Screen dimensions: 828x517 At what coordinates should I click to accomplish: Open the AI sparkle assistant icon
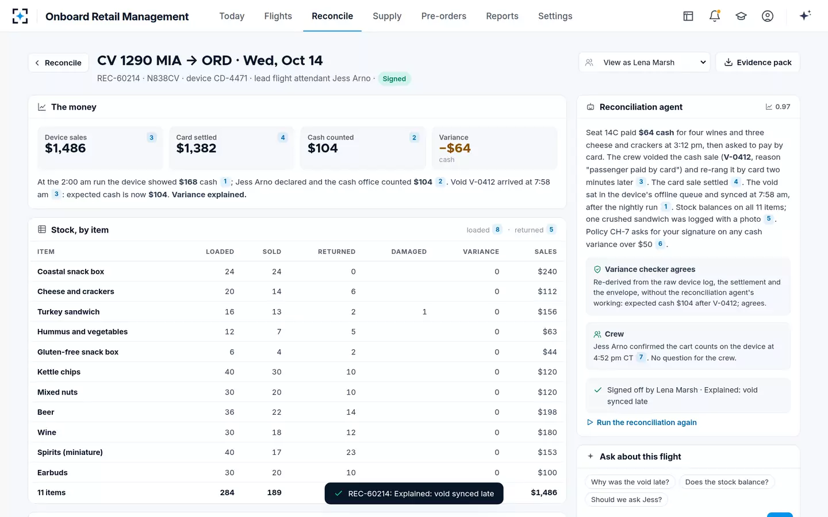pyautogui.click(x=805, y=16)
